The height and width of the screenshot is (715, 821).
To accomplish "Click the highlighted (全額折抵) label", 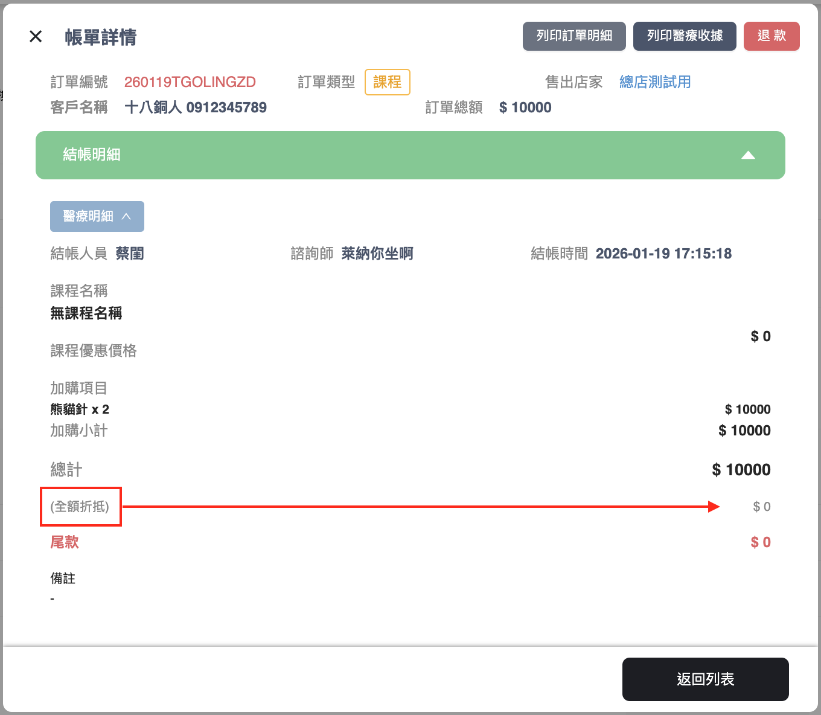I will [x=80, y=507].
